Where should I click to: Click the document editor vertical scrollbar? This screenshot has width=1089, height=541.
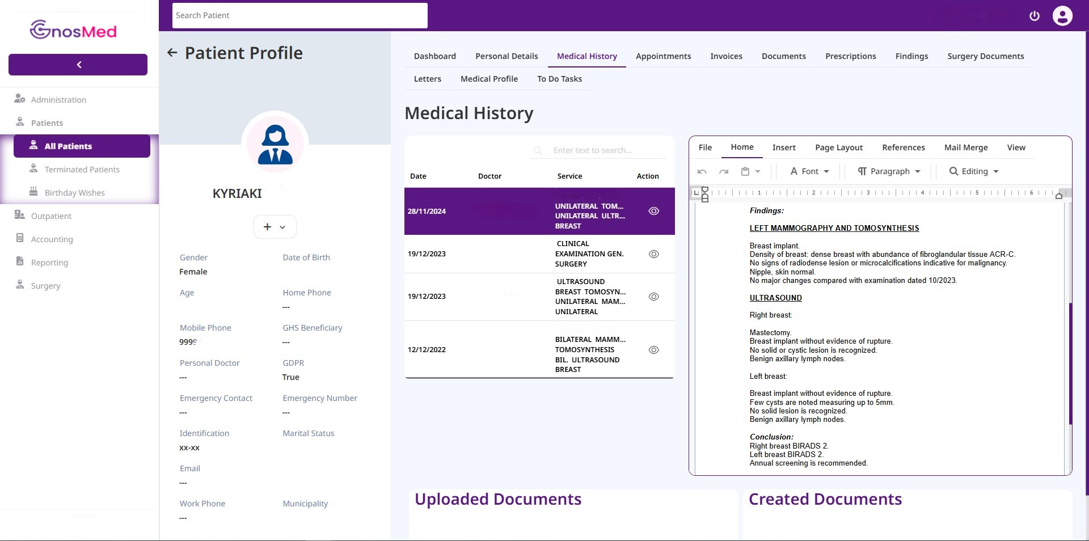(x=1070, y=363)
